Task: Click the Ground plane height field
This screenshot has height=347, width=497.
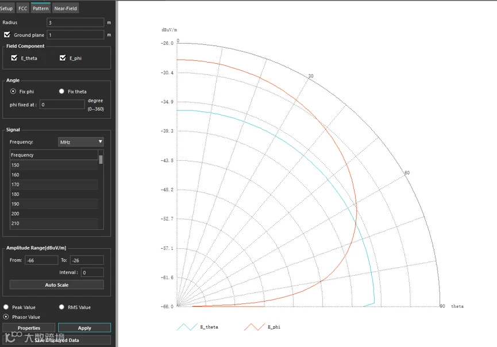Action: pos(75,35)
